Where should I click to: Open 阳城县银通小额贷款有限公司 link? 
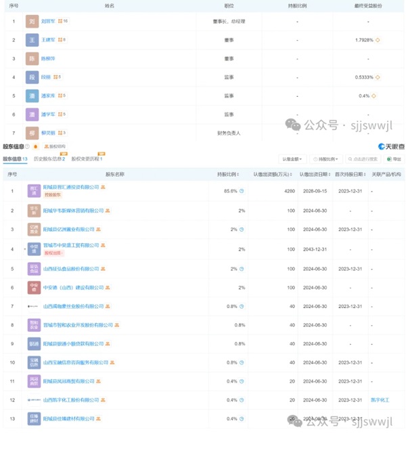point(73,343)
